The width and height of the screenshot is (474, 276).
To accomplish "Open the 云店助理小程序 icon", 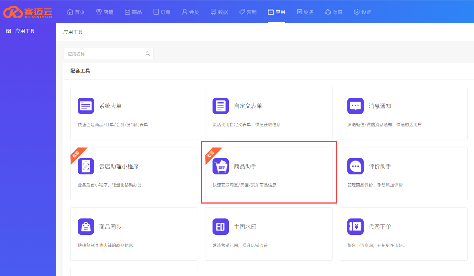I will (86, 166).
